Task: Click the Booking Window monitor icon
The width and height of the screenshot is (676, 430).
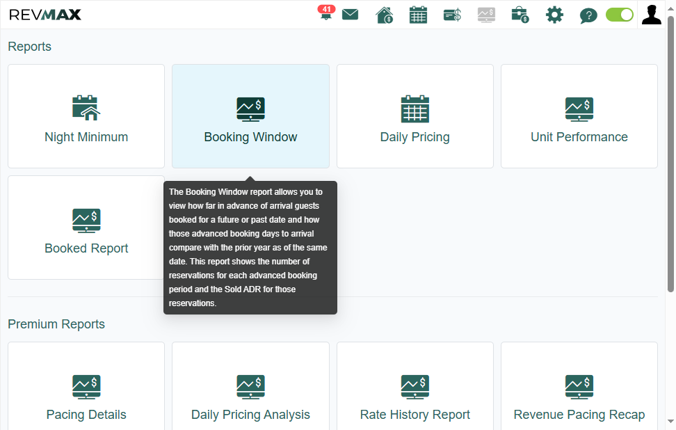Action: click(x=250, y=109)
